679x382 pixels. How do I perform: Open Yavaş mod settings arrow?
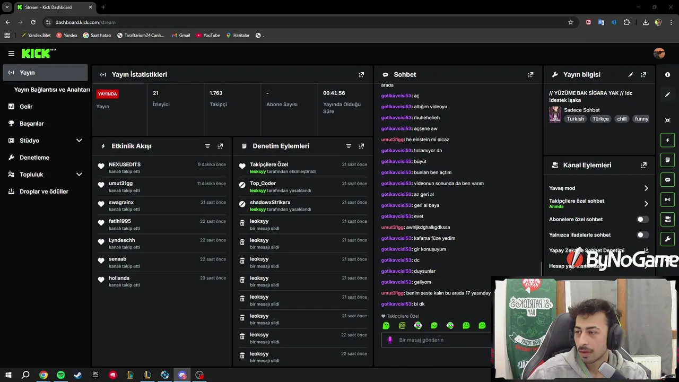pyautogui.click(x=646, y=188)
